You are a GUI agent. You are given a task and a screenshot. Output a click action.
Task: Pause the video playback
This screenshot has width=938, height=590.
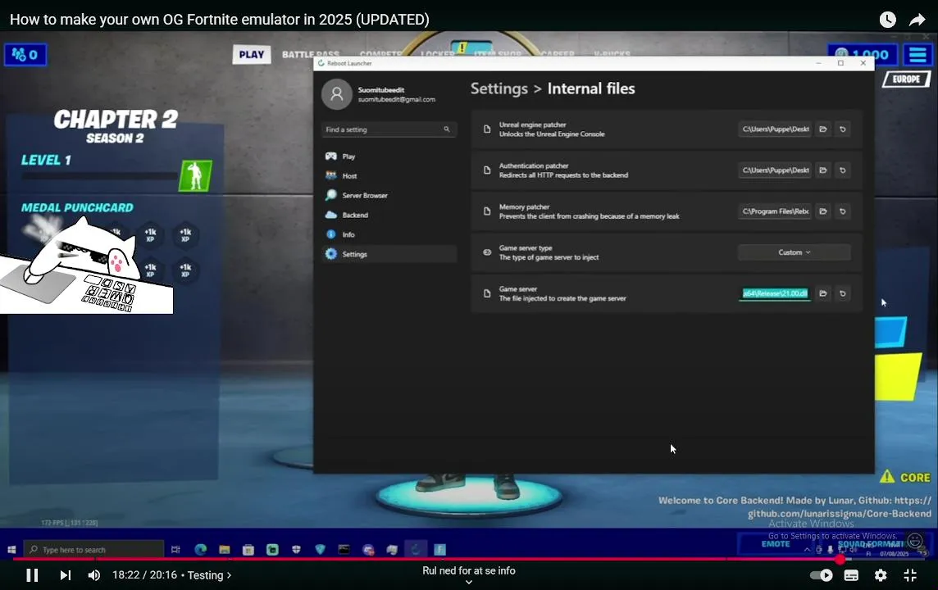click(x=32, y=575)
